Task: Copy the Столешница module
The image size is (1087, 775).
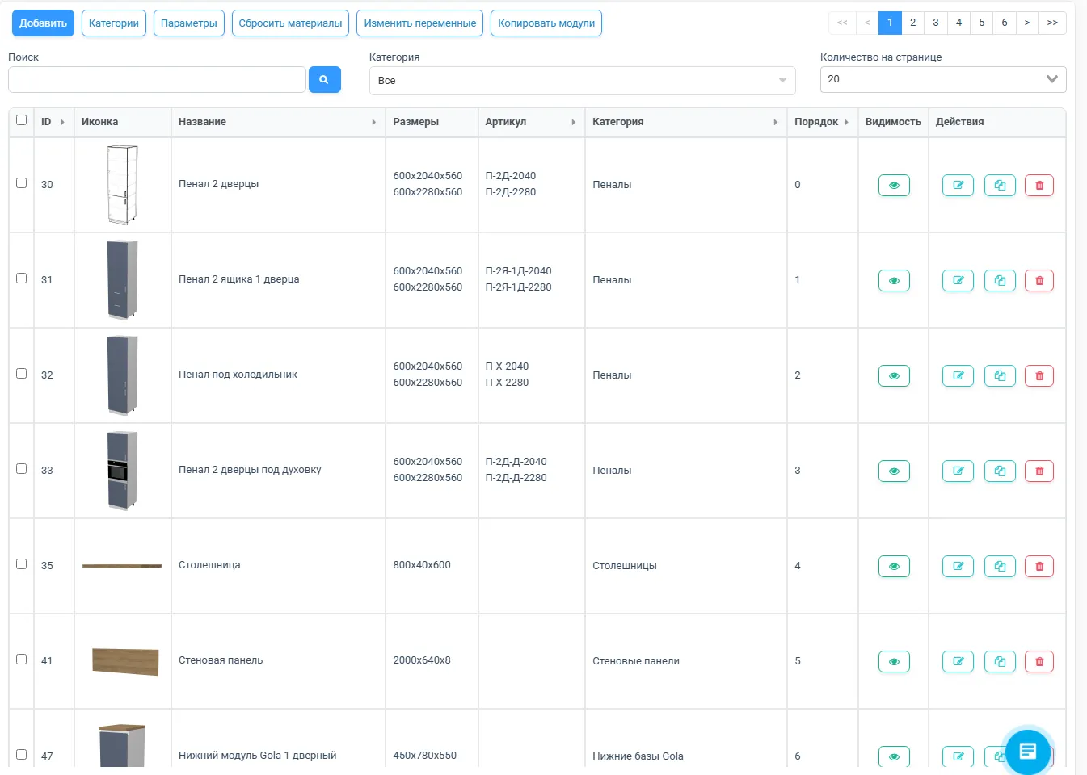Action: (x=1000, y=566)
